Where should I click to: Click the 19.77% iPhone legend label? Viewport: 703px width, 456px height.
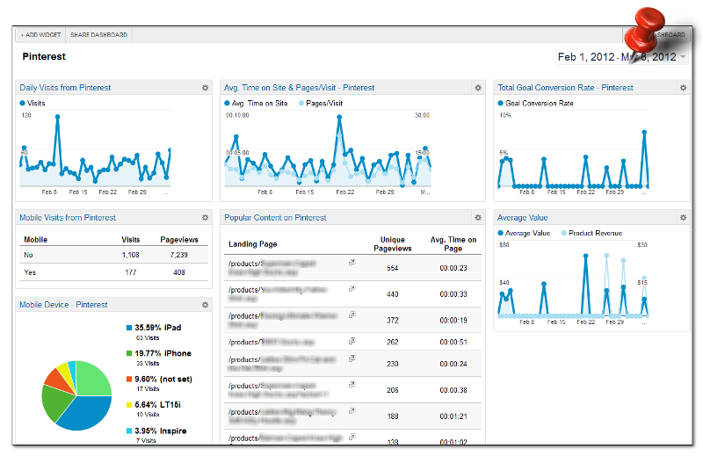(x=163, y=353)
